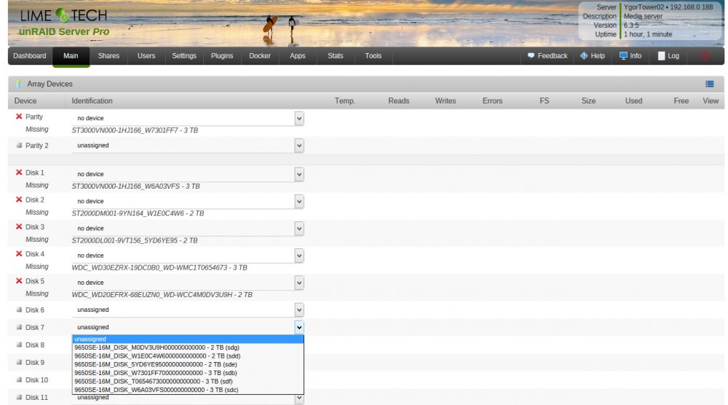Click the red X next to Disk 3
728x405 pixels.
[19, 227]
